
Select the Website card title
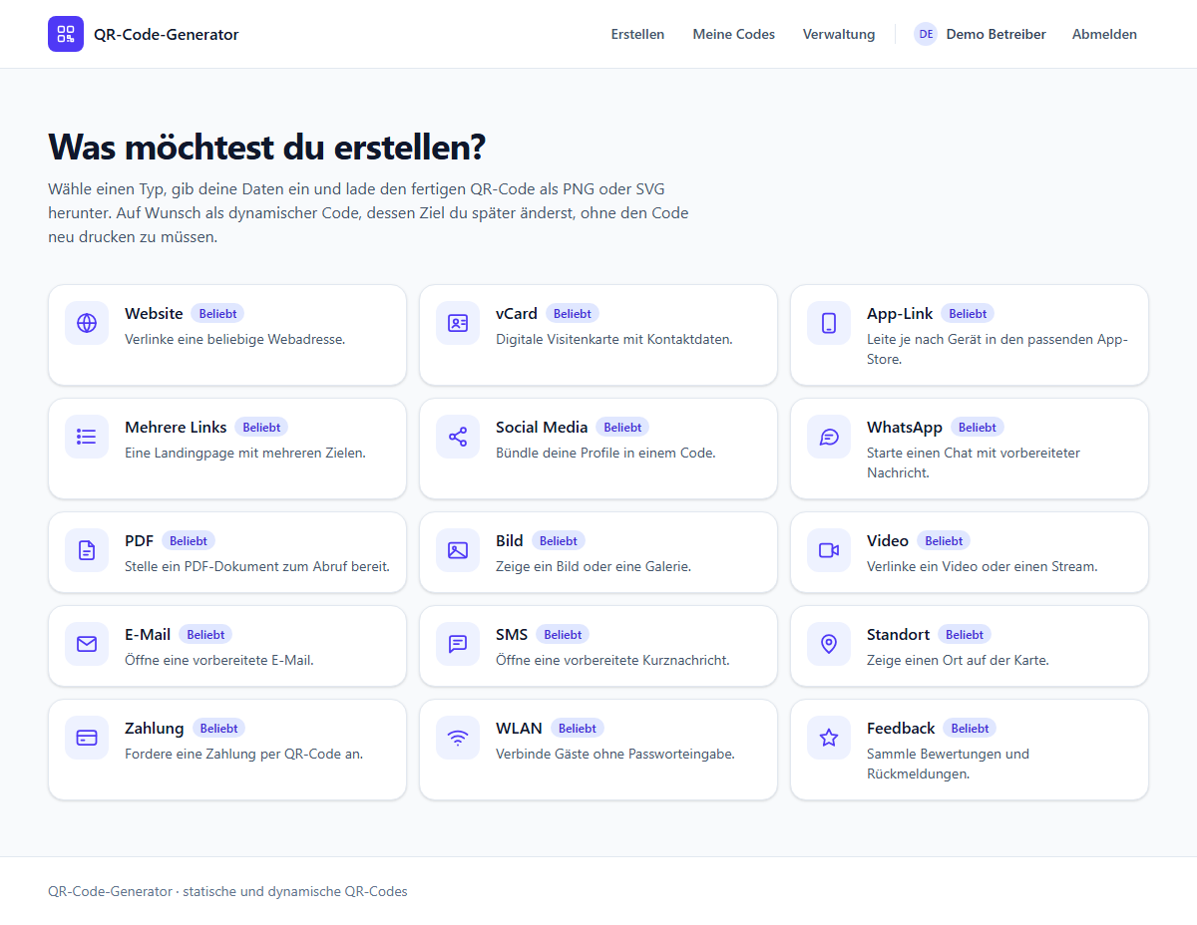click(154, 313)
